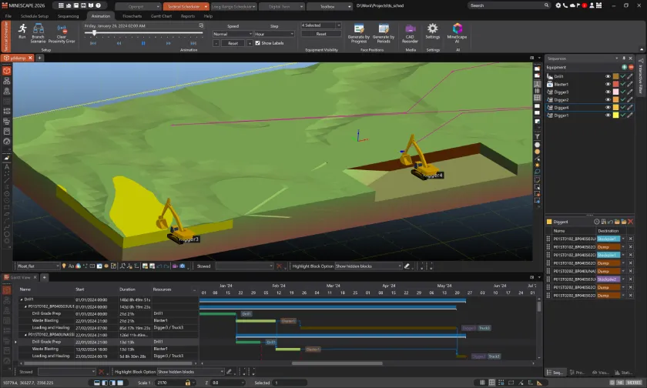Click lock icon next to Scale field
647x388 pixels.
[x=188, y=383]
